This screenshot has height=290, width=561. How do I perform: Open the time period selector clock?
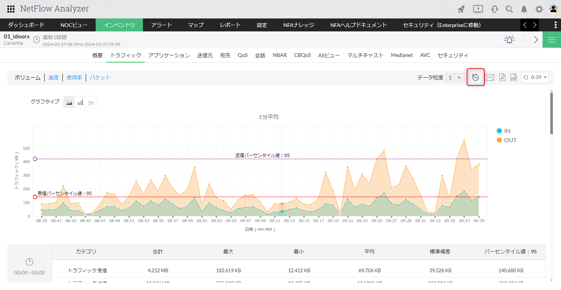[37, 40]
